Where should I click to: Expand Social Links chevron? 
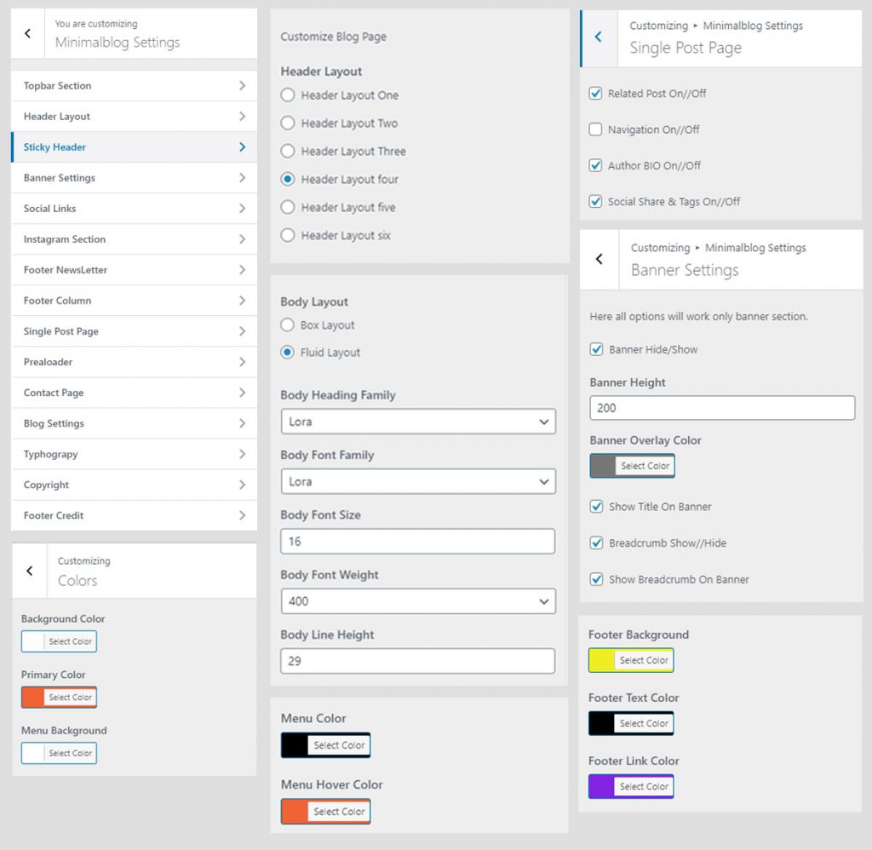[x=242, y=208]
